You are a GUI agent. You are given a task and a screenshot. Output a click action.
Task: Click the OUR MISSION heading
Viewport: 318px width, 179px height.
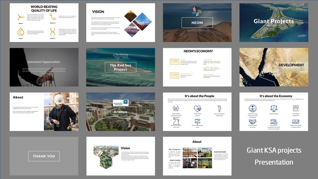pos(220,152)
